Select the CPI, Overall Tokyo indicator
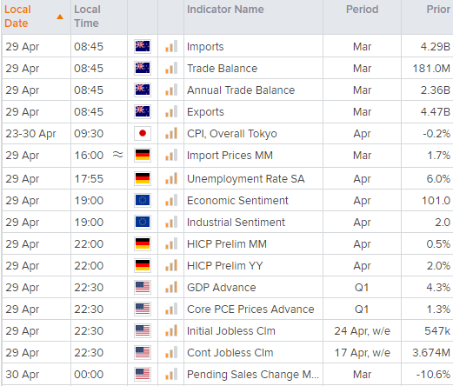This screenshot has height=386, width=453. click(232, 134)
